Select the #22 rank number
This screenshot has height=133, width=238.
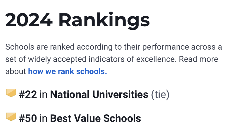coord(28,94)
